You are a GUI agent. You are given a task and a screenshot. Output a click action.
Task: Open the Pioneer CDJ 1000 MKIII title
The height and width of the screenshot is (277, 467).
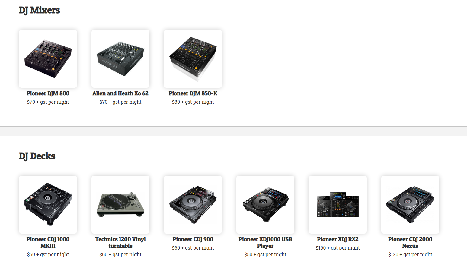point(48,243)
